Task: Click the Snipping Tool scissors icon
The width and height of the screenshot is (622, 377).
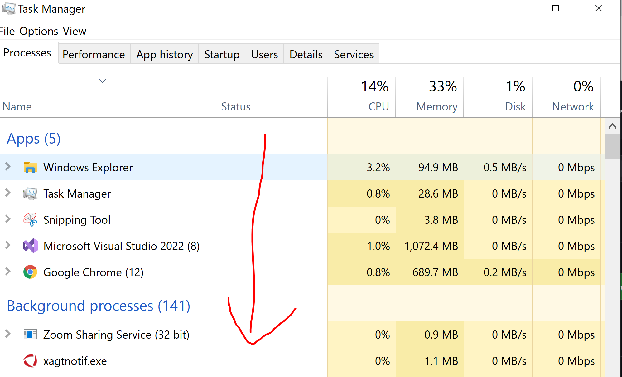Action: click(30, 220)
